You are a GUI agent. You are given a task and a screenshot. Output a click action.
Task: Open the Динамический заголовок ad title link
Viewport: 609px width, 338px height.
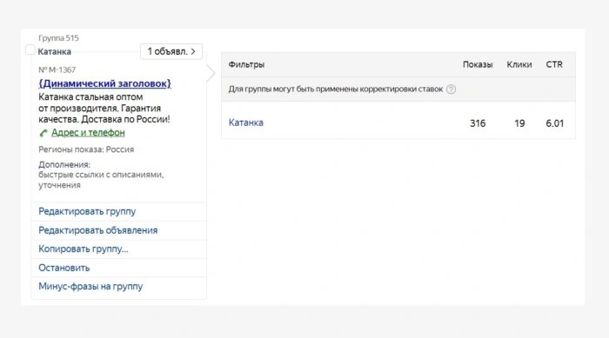click(x=105, y=83)
